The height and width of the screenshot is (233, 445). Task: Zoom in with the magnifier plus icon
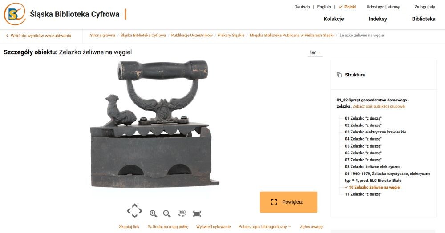pos(153,213)
